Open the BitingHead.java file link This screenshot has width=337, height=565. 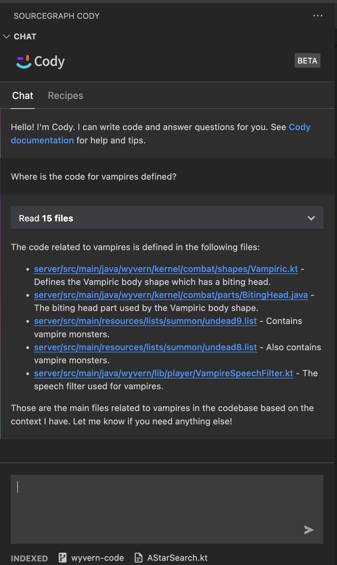click(x=171, y=295)
